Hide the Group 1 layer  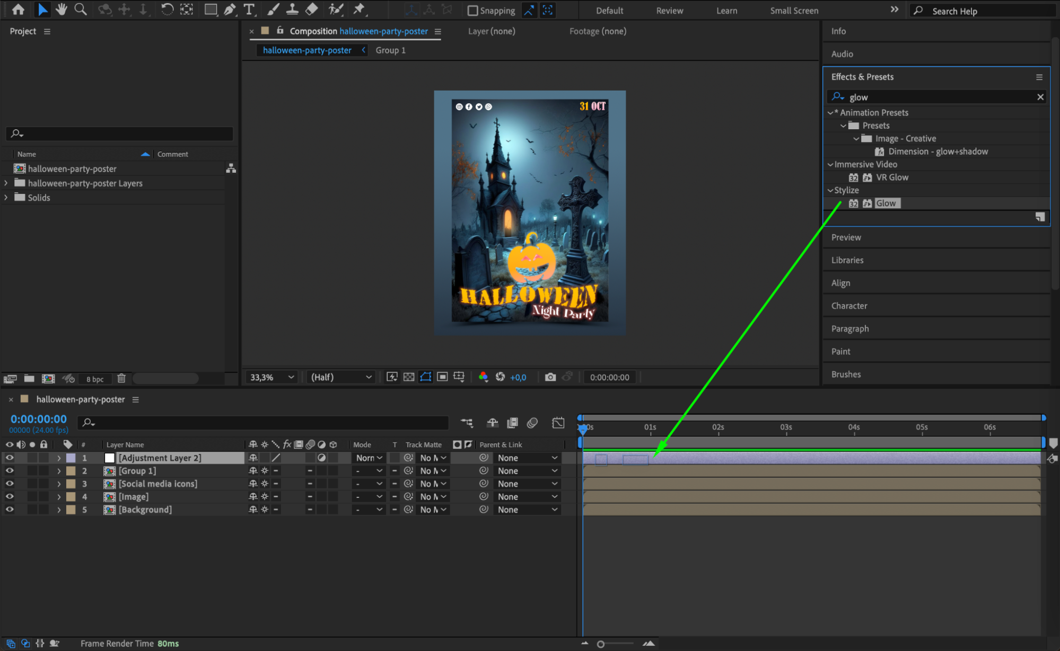point(10,471)
